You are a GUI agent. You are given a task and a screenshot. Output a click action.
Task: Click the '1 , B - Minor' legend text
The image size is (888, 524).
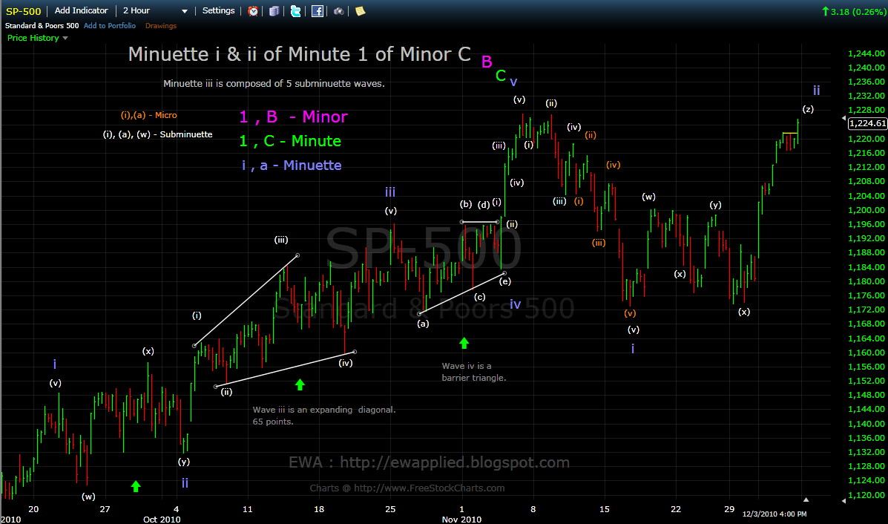tap(293, 117)
